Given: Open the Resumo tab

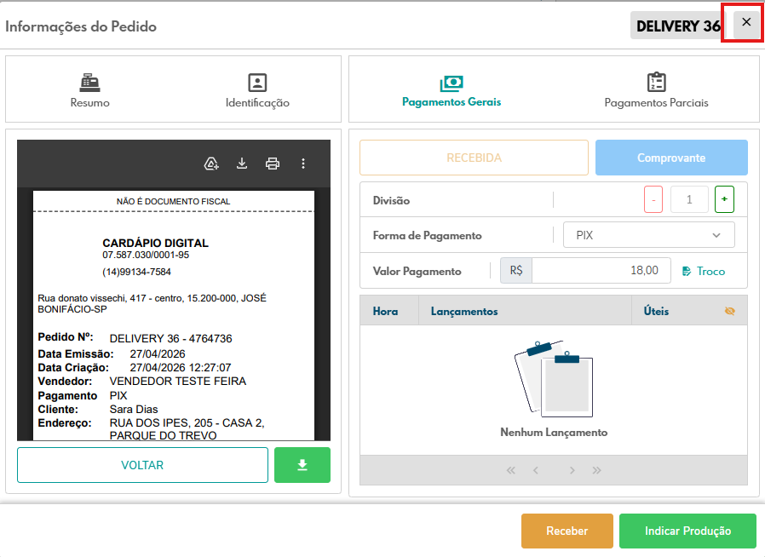Looking at the screenshot, I should click(x=89, y=91).
